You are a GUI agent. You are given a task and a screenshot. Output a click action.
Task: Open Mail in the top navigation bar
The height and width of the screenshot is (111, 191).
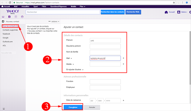coord(15,7)
